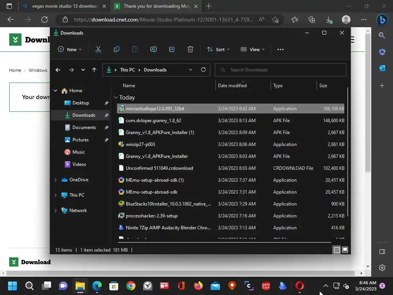Go forward in File Explorer navigation
Viewport: 393px width, 295px height.
pos(71,70)
